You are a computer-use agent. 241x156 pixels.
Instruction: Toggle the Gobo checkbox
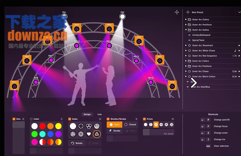pyautogui.click(x=69, y=119)
